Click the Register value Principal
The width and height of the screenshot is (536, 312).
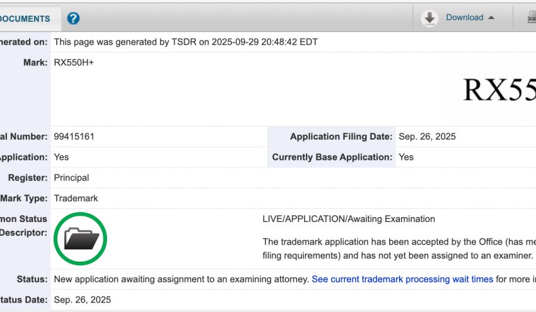click(71, 177)
